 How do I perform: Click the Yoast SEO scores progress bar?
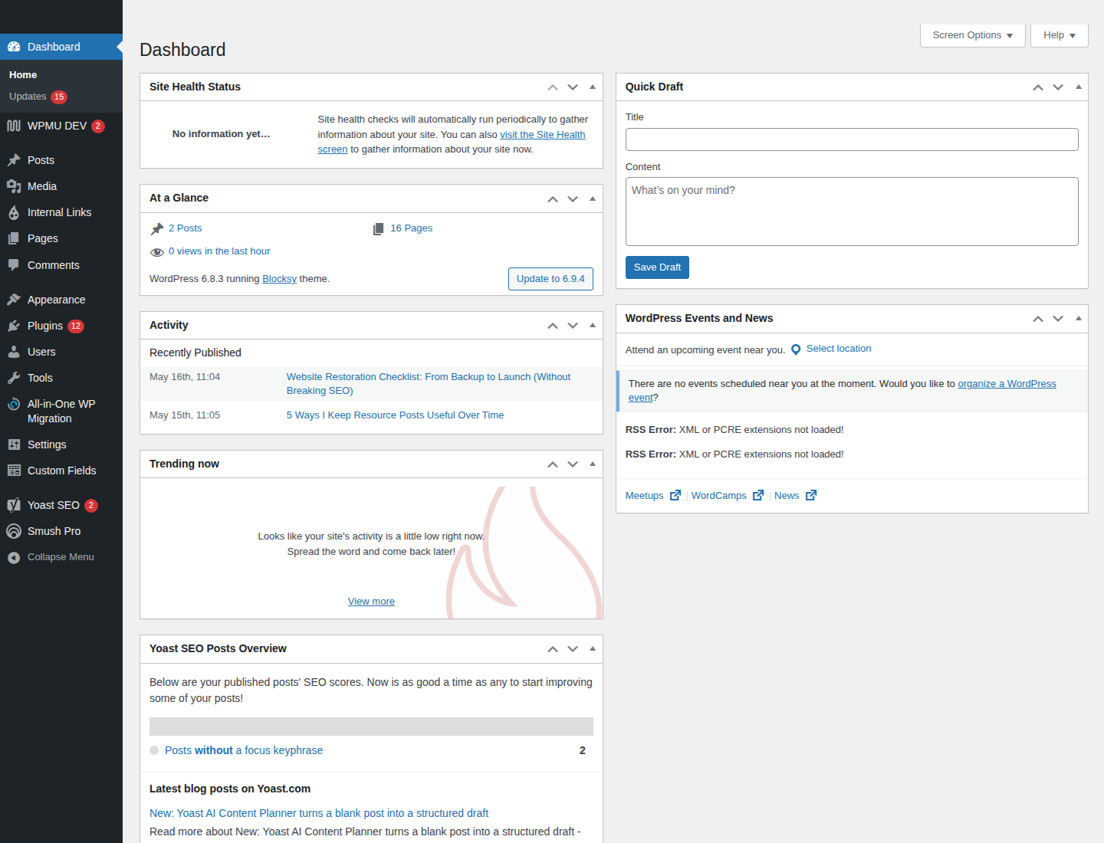pos(371,727)
